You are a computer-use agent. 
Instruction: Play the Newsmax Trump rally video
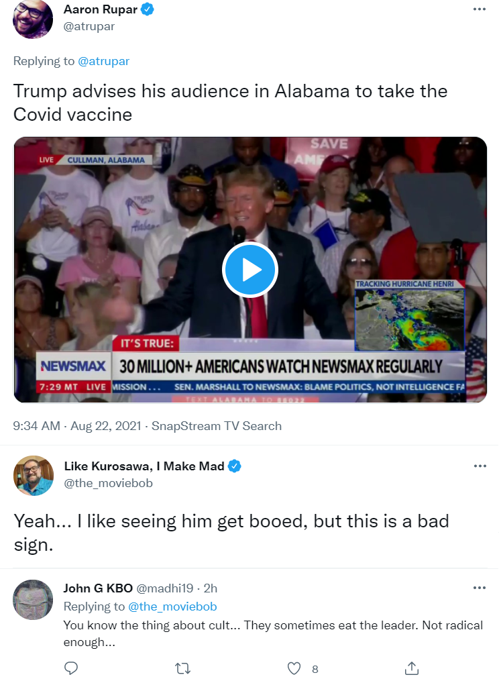250,270
